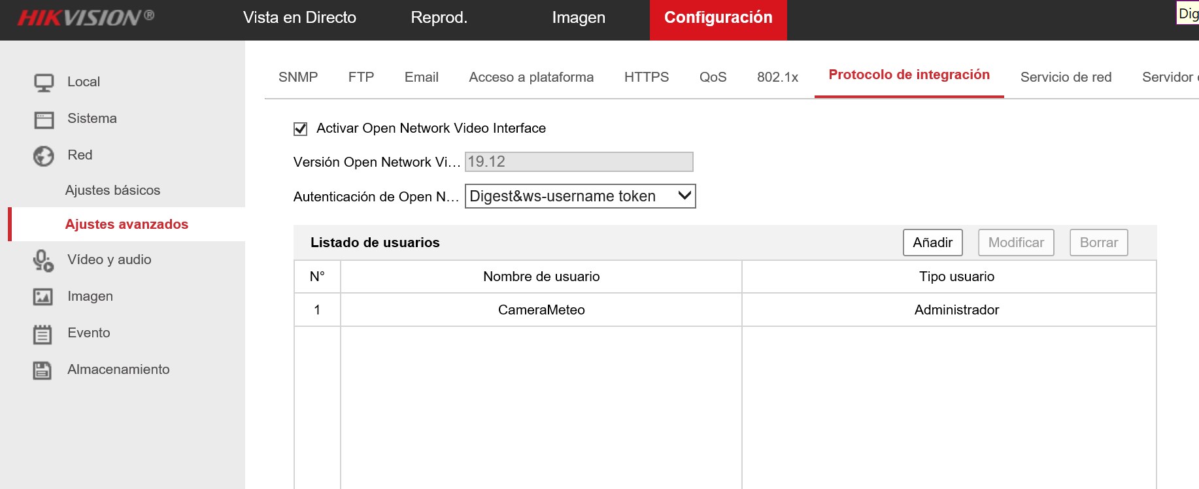Click the Sistema window icon
This screenshot has width=1199, height=489.
pos(44,120)
